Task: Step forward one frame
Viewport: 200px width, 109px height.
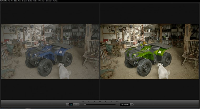Action: tap(112, 101)
